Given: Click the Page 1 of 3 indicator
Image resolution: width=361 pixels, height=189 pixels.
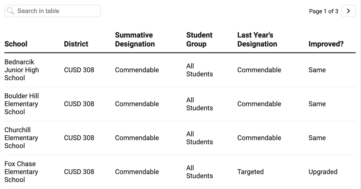Looking at the screenshot, I should [323, 11].
